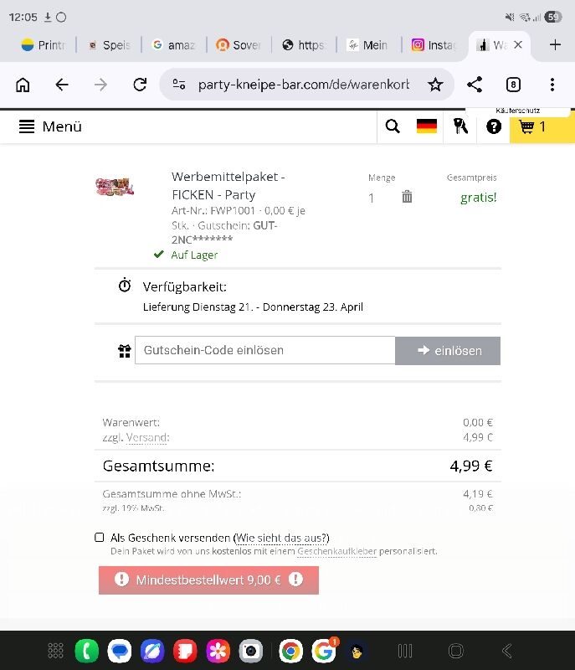Open the Menü hamburger menu
575x670 pixels.
point(50,126)
